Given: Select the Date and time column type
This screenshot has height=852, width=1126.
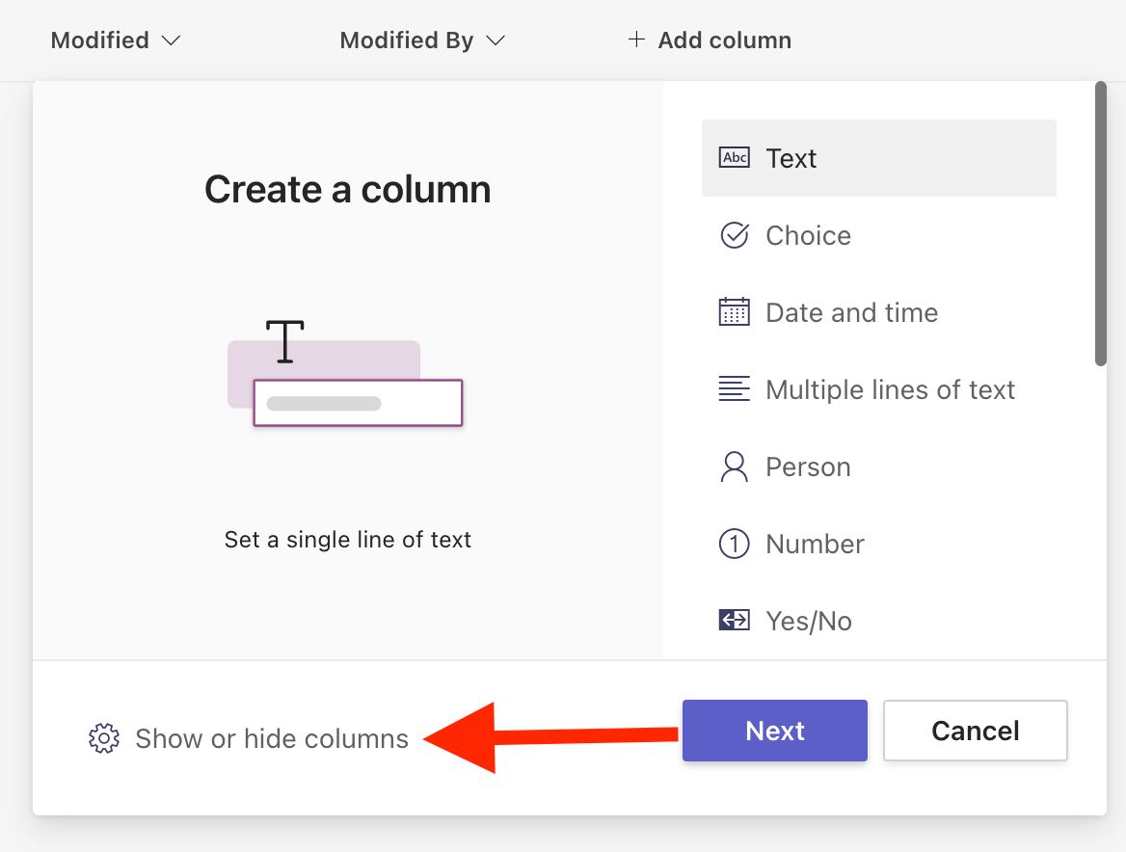Looking at the screenshot, I should [851, 312].
